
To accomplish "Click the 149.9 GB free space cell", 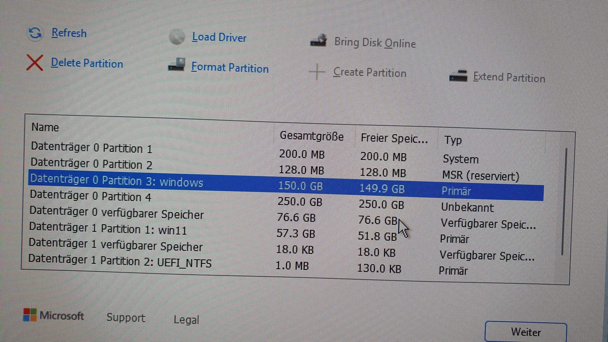I will (x=382, y=188).
